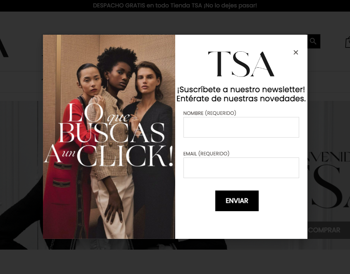Click the '¡Suscríbete a nuestro newsletter!' heading
350x274 pixels.
coord(241,90)
